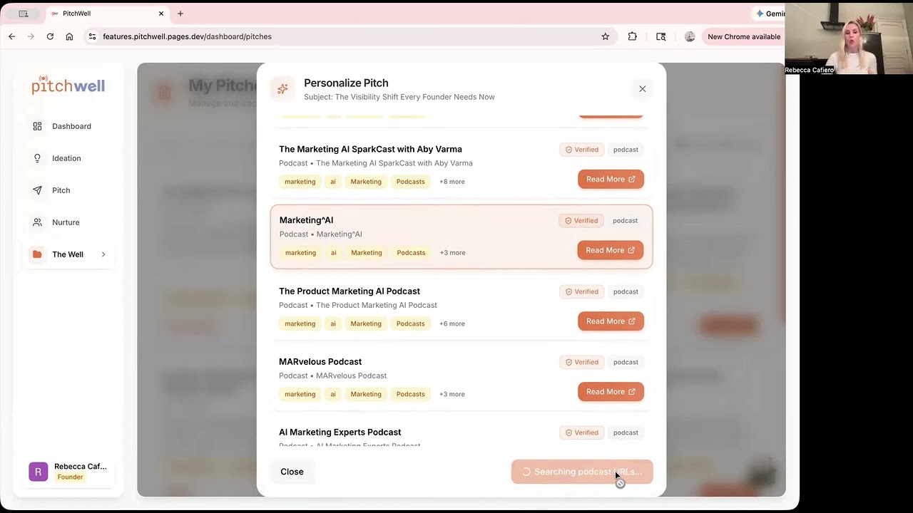Expand The Well chevron arrow
This screenshot has height=513, width=913.
[x=103, y=254]
